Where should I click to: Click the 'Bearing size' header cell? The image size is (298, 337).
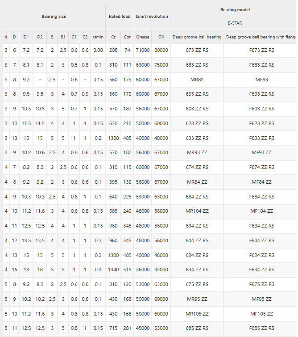54,17
